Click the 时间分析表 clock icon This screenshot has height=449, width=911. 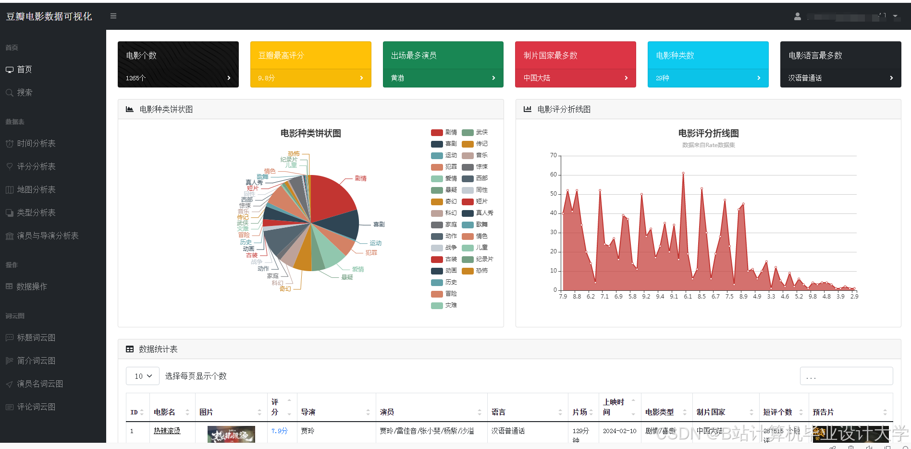10,143
